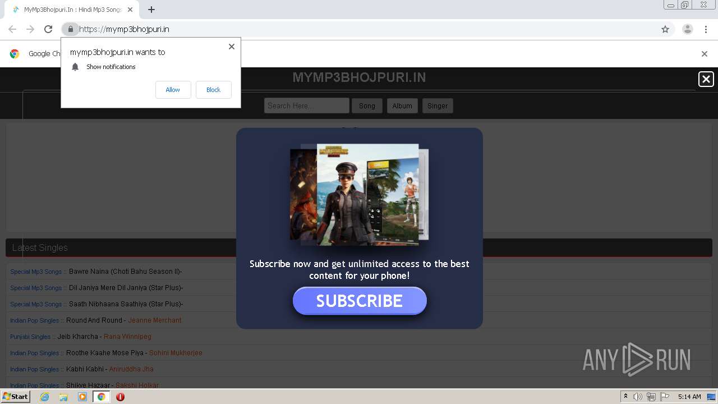The width and height of the screenshot is (718, 404).
Task: Open Indian Pop Singles category beside Round And Round
Action: [34, 320]
